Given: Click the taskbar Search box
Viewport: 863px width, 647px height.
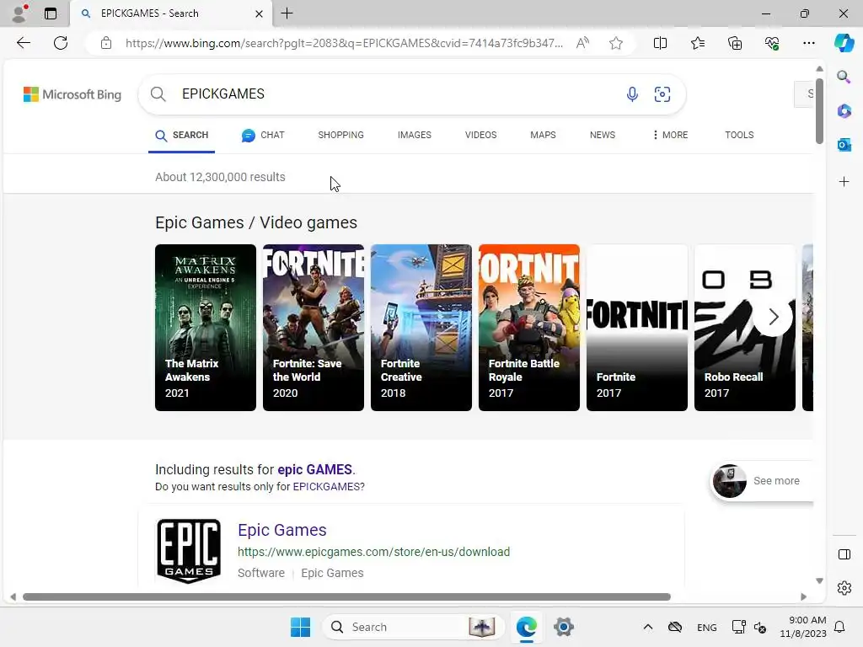Looking at the screenshot, I should [x=413, y=627].
